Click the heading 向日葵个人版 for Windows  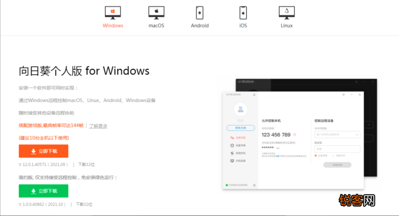84,71
